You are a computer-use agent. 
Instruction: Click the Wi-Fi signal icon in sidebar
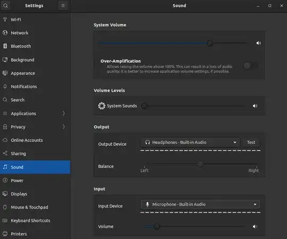(x=5, y=19)
